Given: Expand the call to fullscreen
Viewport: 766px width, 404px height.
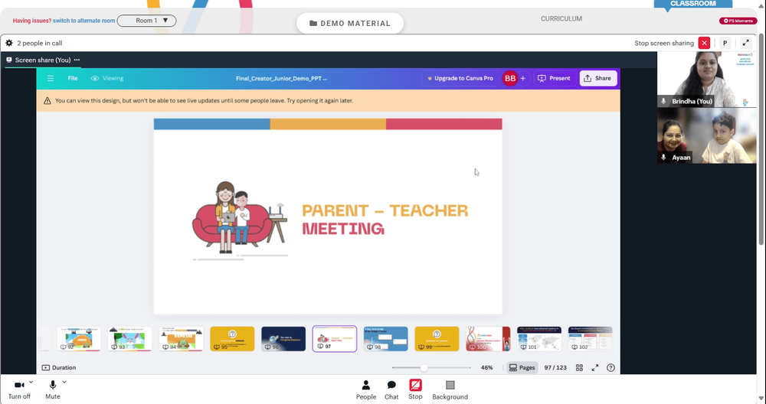Looking at the screenshot, I should click(746, 43).
